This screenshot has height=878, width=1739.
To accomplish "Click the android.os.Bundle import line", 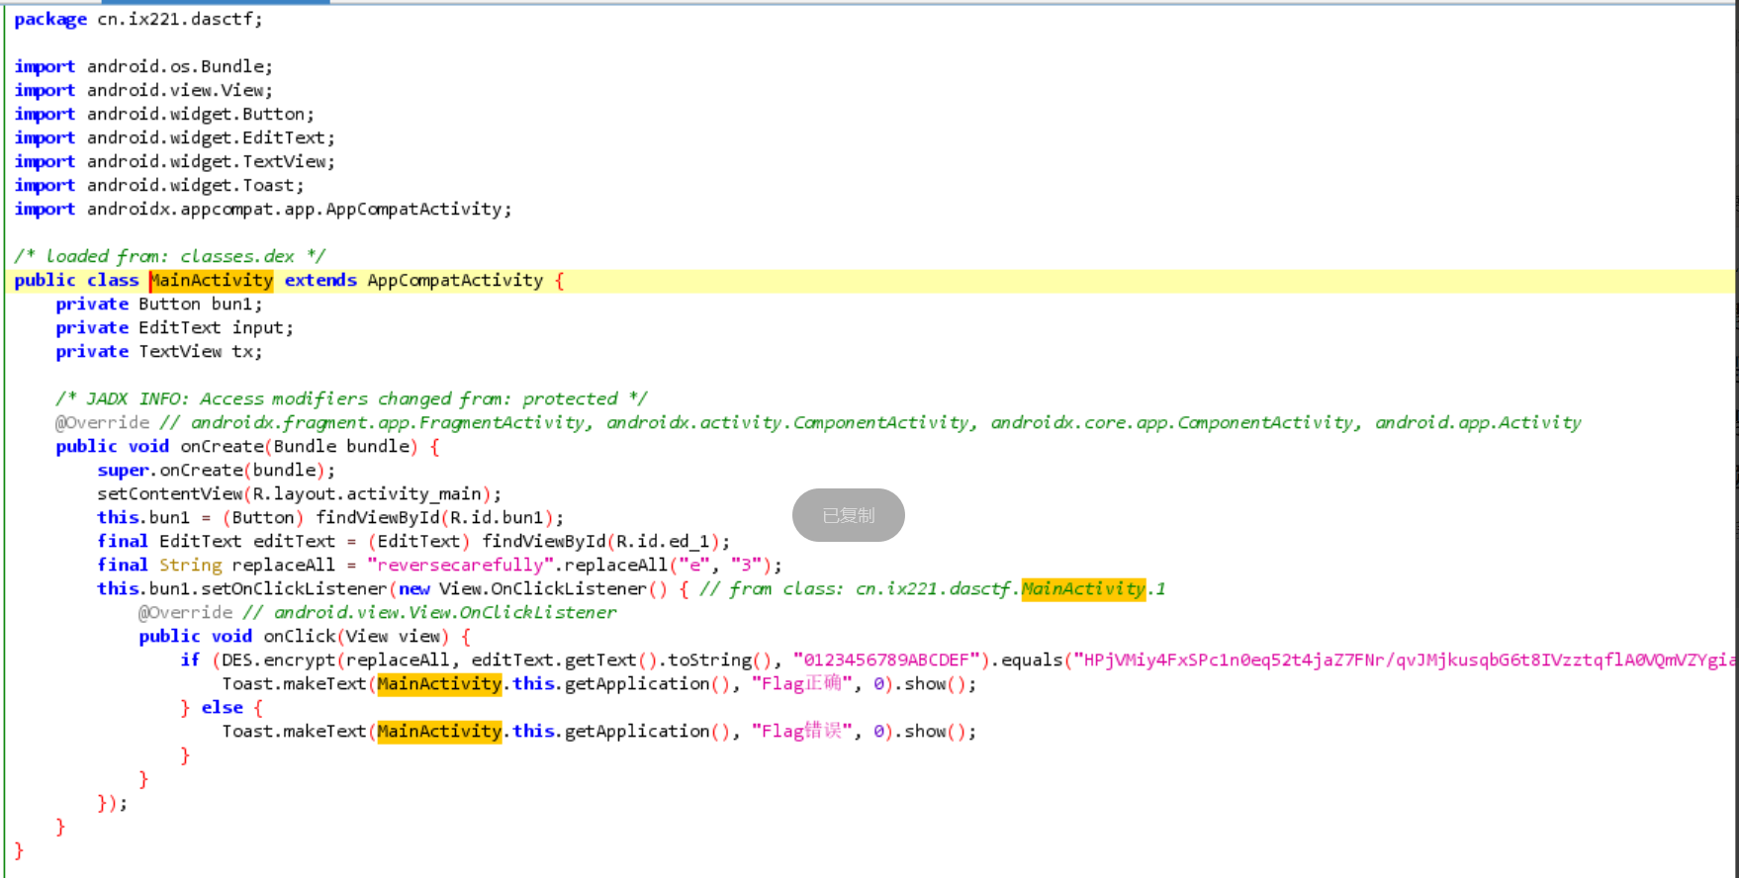I will (179, 67).
